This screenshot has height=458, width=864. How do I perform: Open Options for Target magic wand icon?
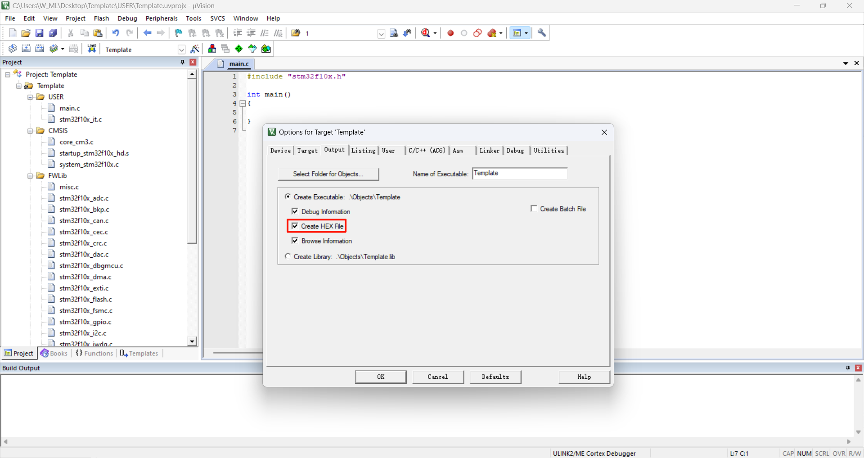point(195,49)
